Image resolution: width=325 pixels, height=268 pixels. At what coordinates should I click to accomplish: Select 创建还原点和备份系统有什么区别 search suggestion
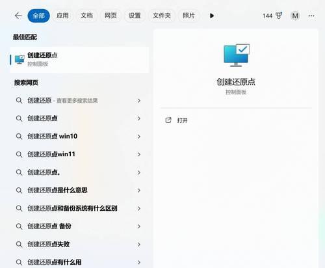pos(78,208)
